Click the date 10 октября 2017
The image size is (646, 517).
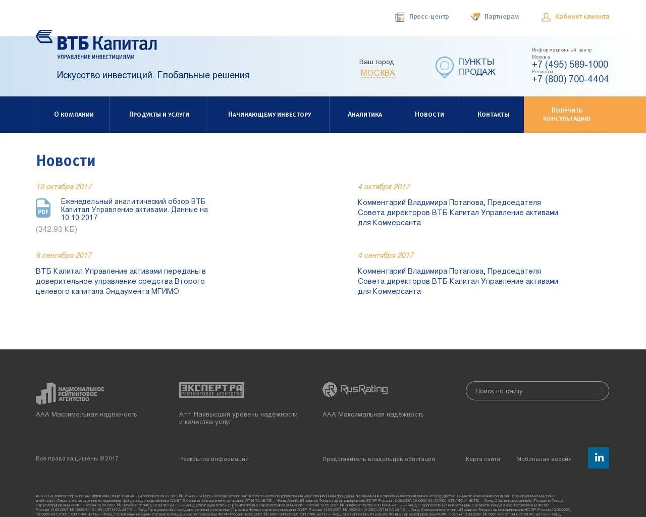tap(64, 187)
